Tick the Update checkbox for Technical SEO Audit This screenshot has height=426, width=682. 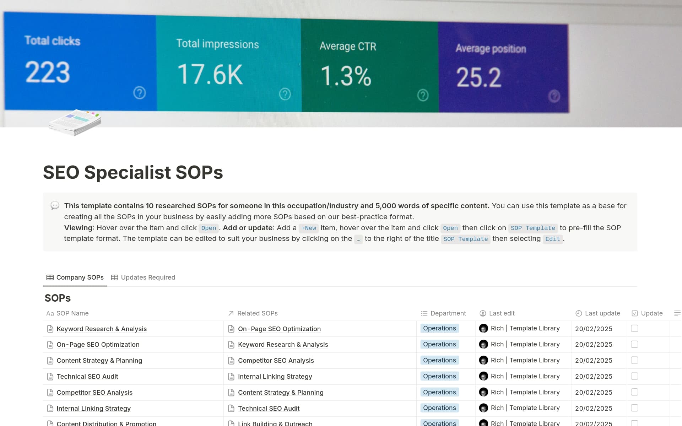pos(634,376)
